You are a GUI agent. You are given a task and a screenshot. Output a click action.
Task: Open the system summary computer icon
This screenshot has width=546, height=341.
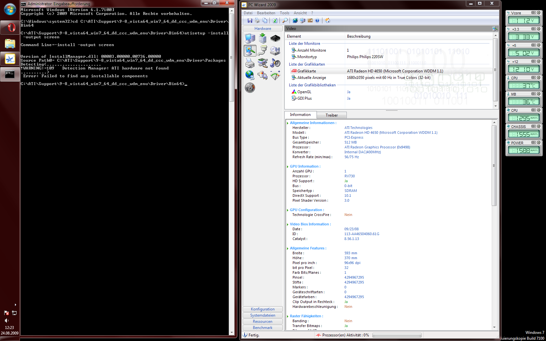(250, 38)
